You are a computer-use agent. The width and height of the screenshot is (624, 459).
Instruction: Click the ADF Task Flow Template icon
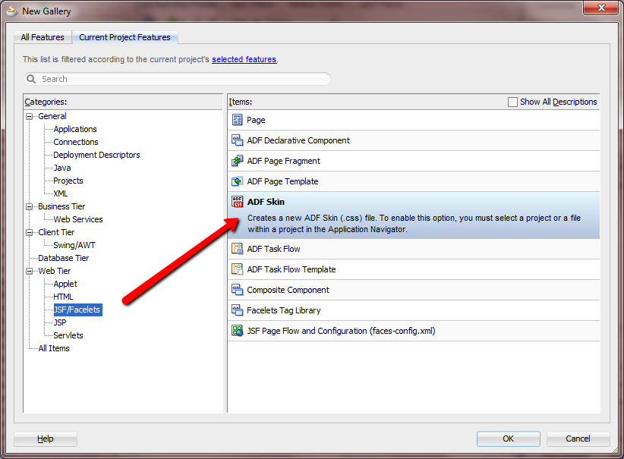pyautogui.click(x=237, y=269)
